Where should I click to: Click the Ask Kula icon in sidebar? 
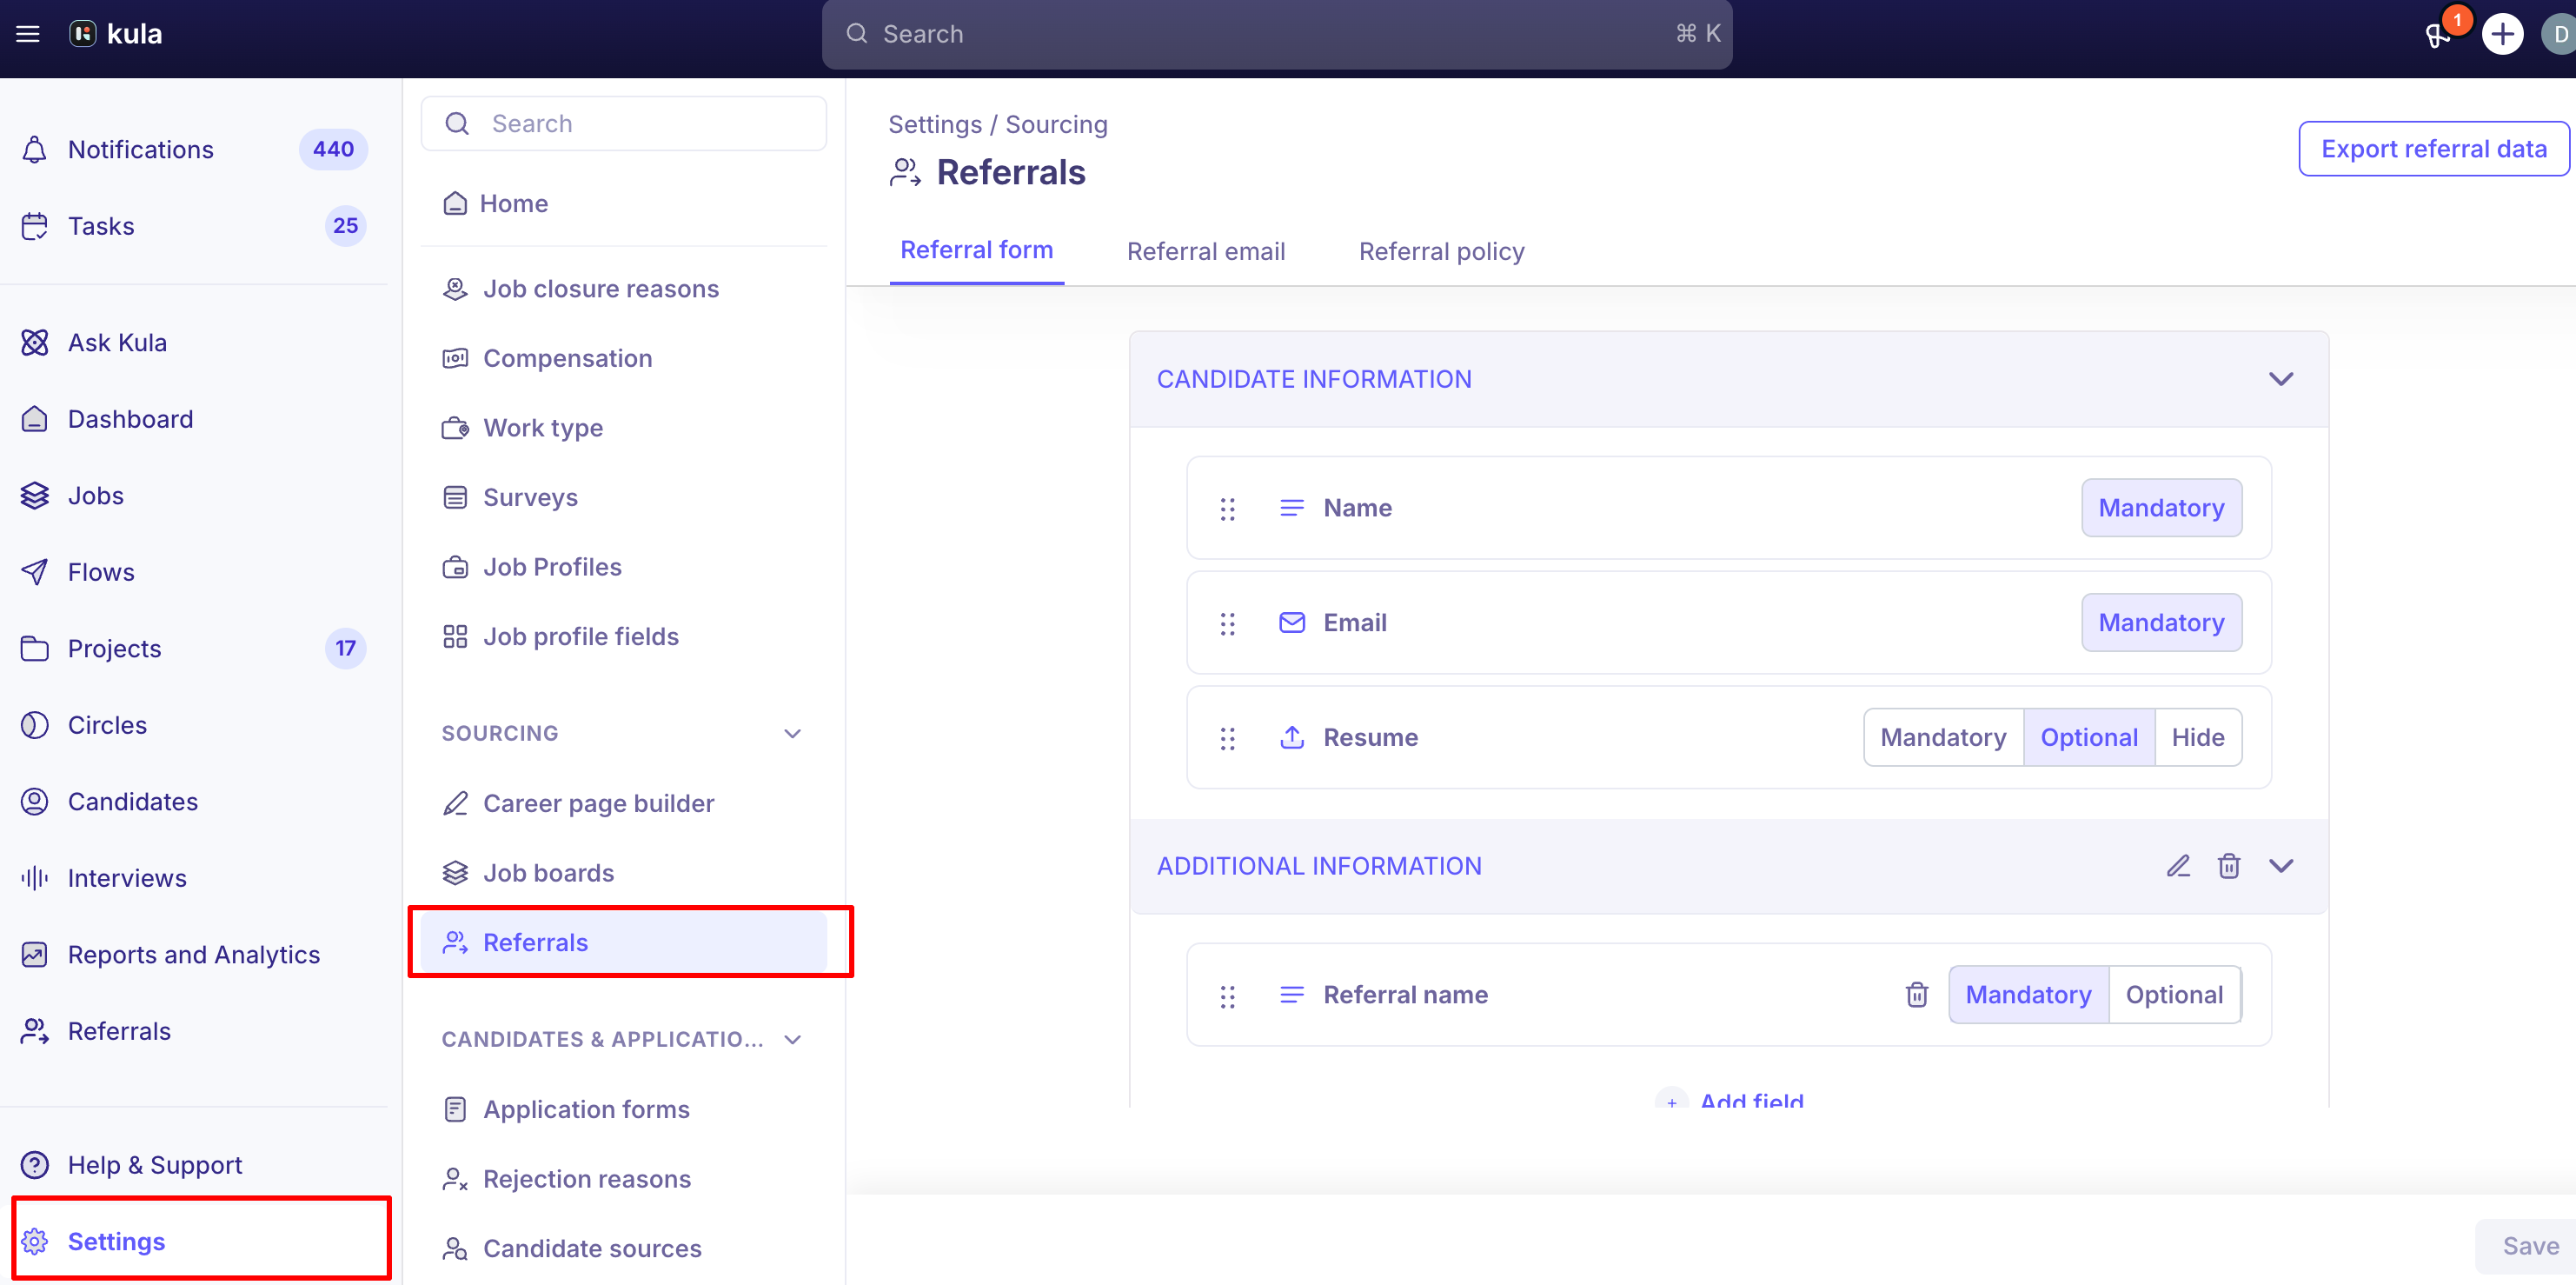(x=35, y=343)
